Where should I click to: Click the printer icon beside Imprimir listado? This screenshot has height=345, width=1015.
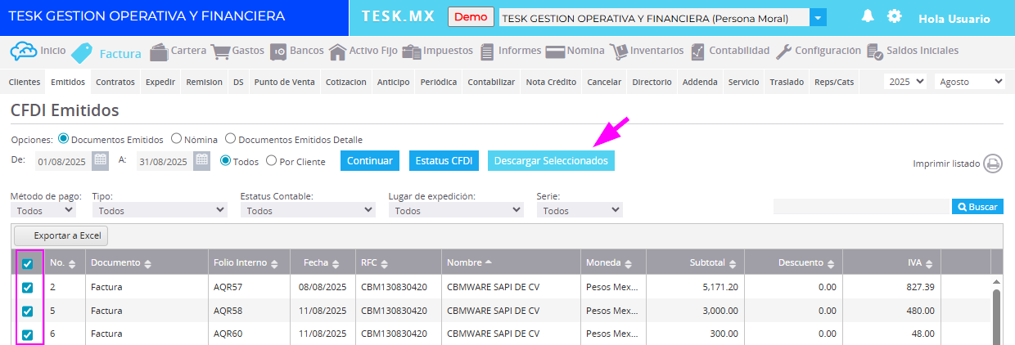993,164
